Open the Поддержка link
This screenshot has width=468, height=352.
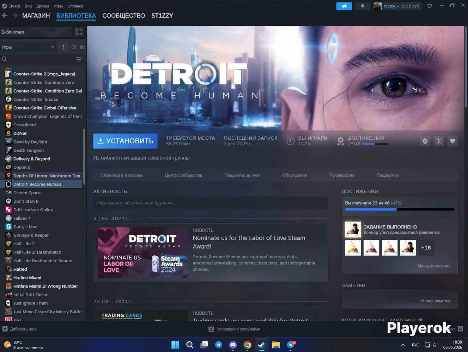pyautogui.click(x=388, y=175)
